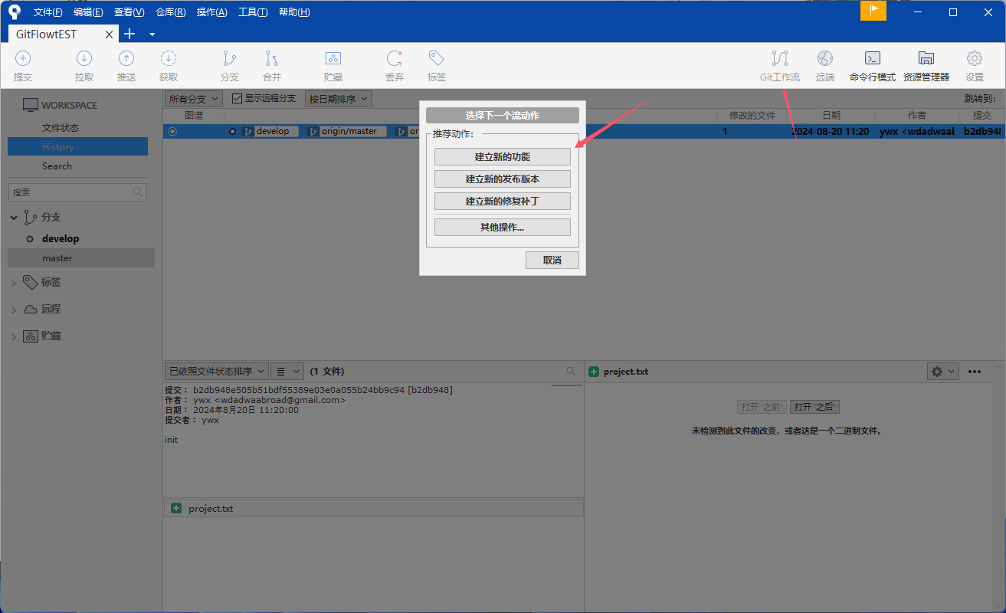The height and width of the screenshot is (613, 1006).
Task: Expand the 远程 section in sidebar
Action: pyautogui.click(x=14, y=310)
